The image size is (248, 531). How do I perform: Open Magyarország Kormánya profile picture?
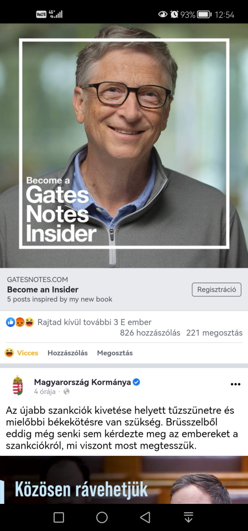pos(18,386)
